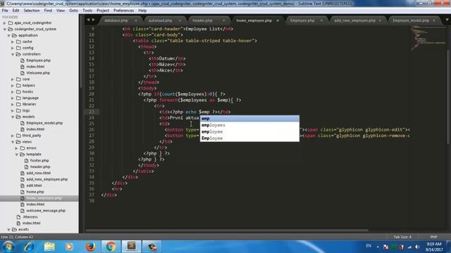Open .htaccess file in the sidebar

pos(30,217)
